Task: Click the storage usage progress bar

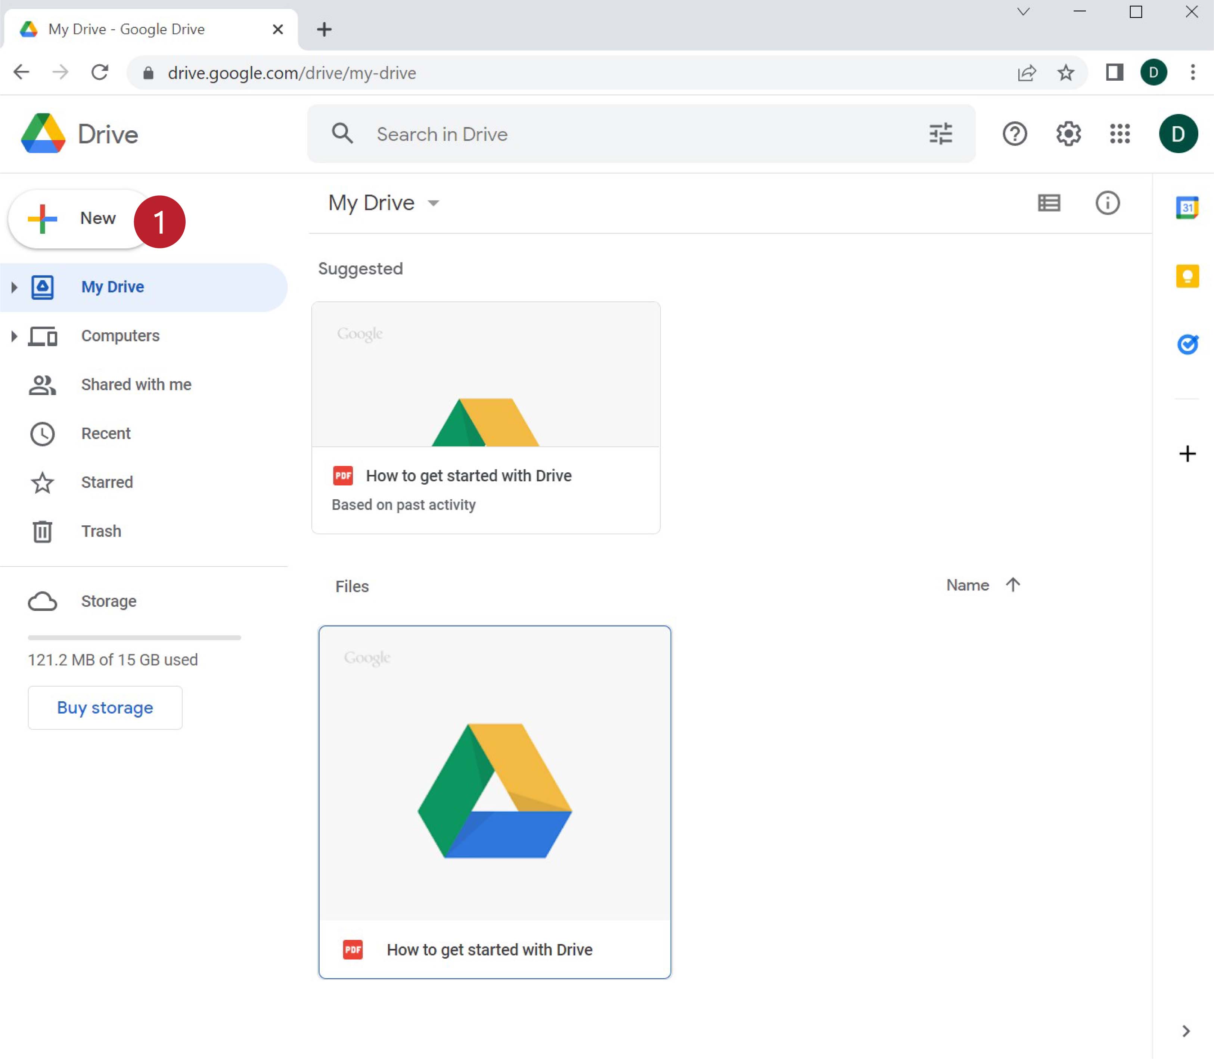Action: click(x=134, y=638)
